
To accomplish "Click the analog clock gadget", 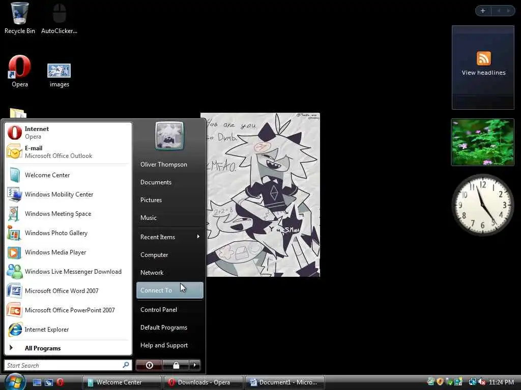I will [x=483, y=205].
